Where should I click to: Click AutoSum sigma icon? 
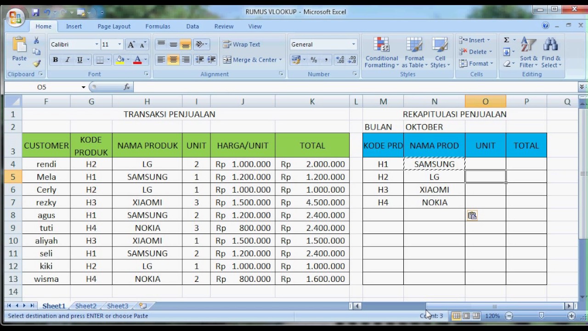click(507, 40)
